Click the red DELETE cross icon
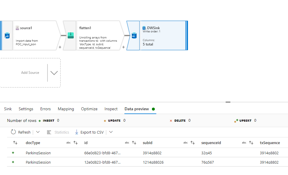This screenshot has width=288, height=175. tap(171, 121)
